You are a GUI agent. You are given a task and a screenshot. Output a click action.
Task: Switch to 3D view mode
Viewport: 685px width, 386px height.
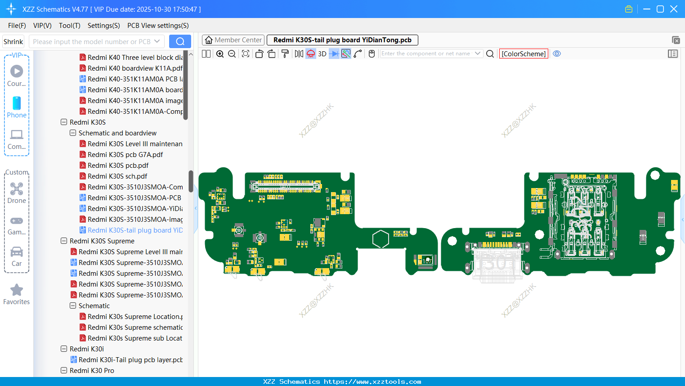point(321,54)
